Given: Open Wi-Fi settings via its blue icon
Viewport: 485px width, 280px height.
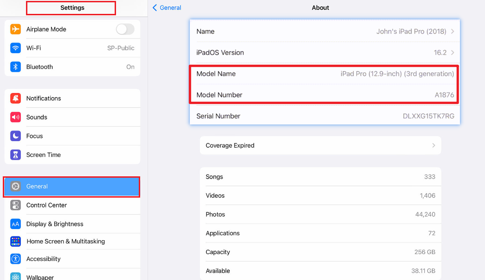Looking at the screenshot, I should click(16, 48).
